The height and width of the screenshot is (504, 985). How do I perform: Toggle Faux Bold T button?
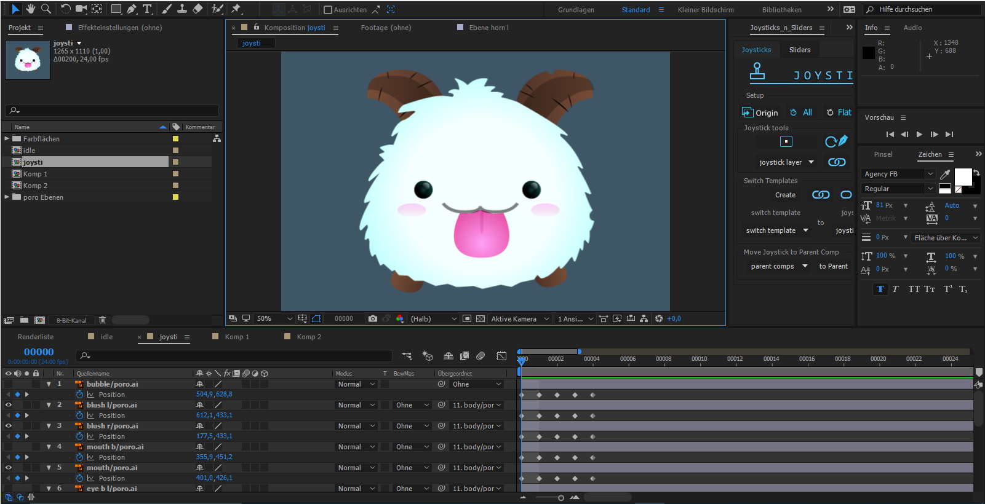click(880, 289)
